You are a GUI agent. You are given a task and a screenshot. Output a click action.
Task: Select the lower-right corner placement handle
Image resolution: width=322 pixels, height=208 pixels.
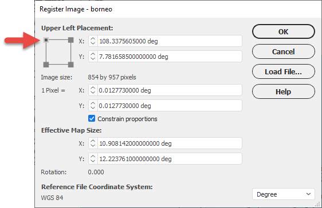pyautogui.click(x=71, y=65)
